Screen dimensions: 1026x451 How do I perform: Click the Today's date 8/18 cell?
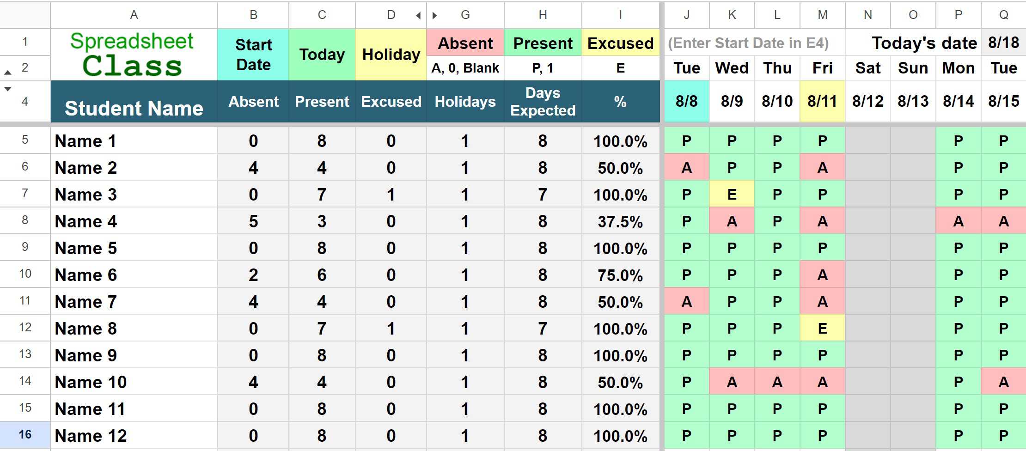[1003, 43]
